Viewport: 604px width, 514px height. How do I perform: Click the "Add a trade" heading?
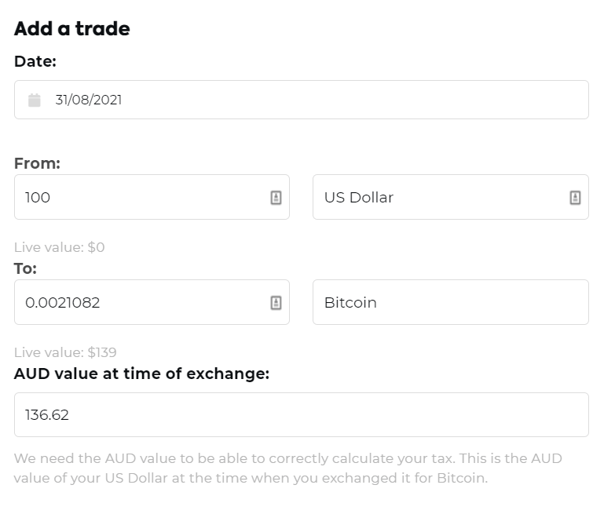[x=72, y=29]
